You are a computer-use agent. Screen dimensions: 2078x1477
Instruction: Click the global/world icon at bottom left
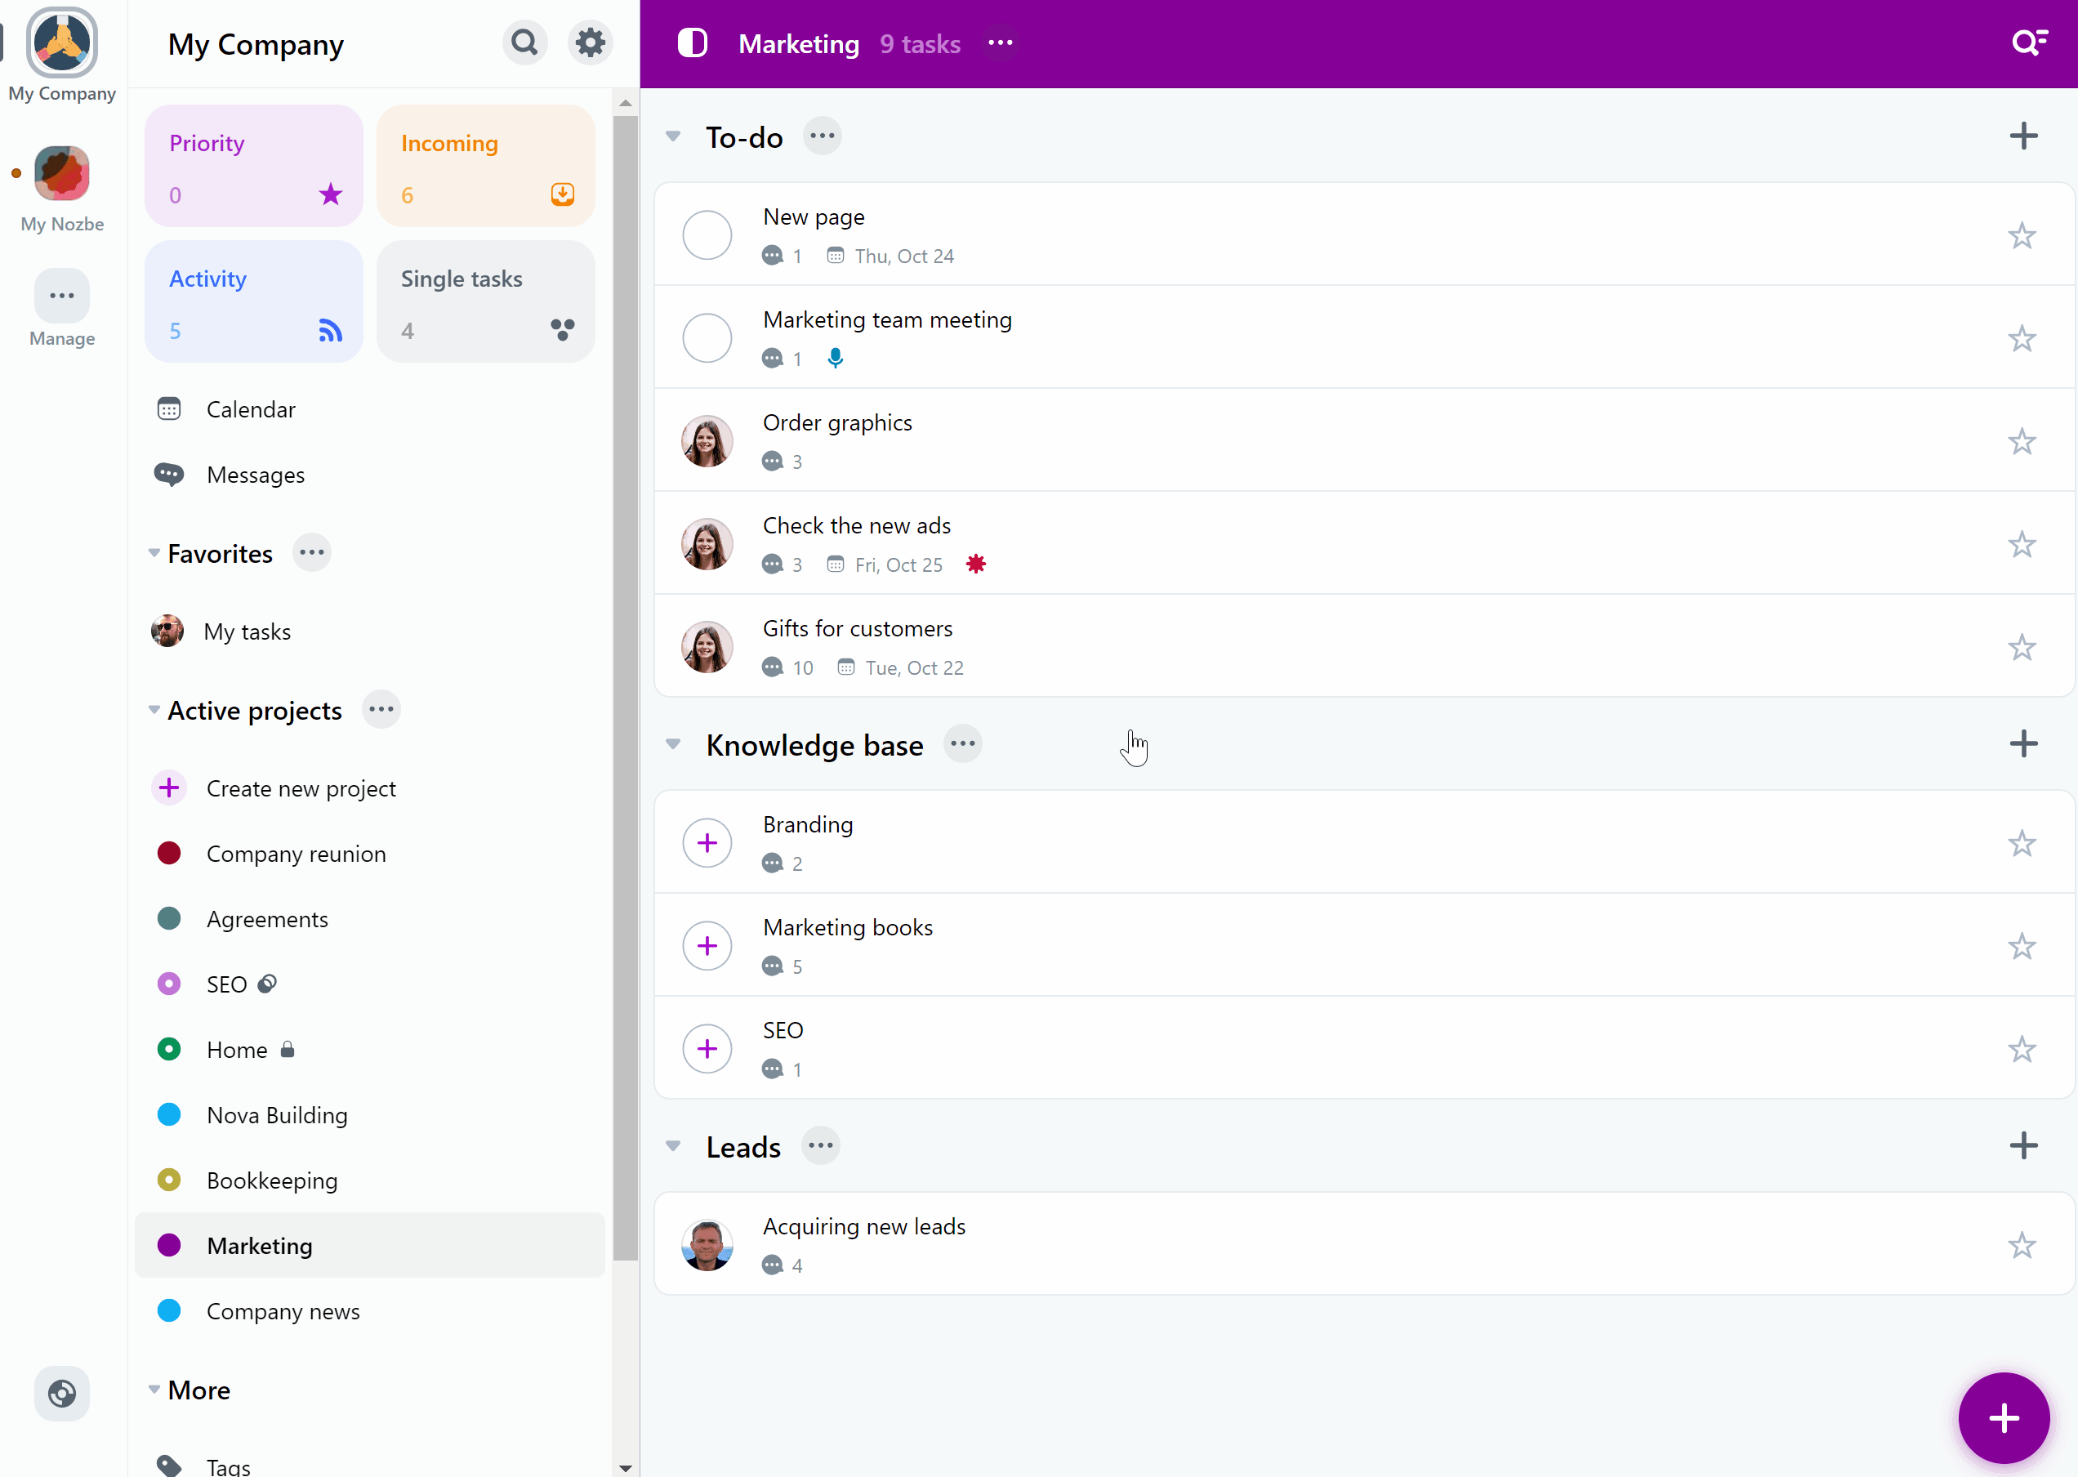(x=60, y=1392)
